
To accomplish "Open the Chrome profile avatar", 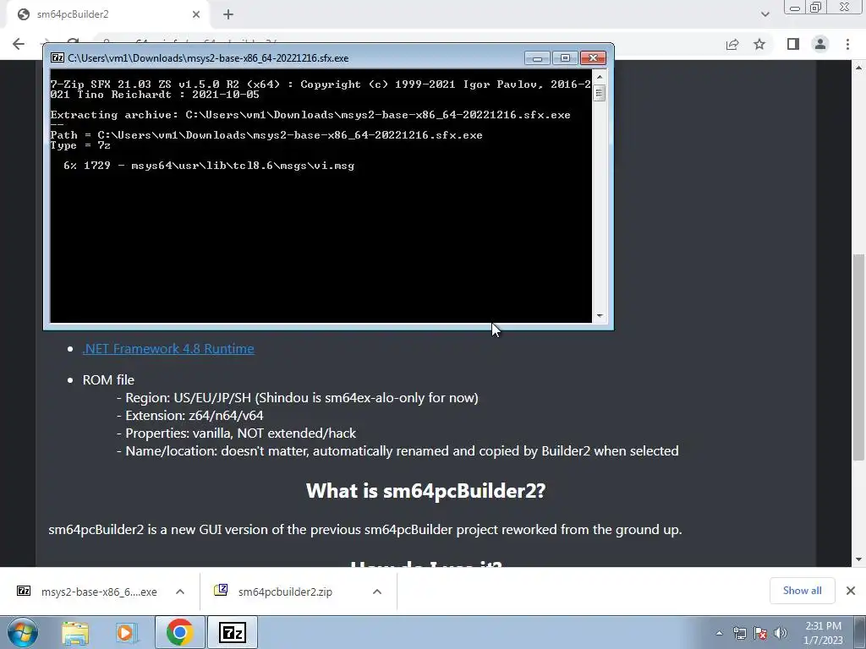I will tap(820, 44).
